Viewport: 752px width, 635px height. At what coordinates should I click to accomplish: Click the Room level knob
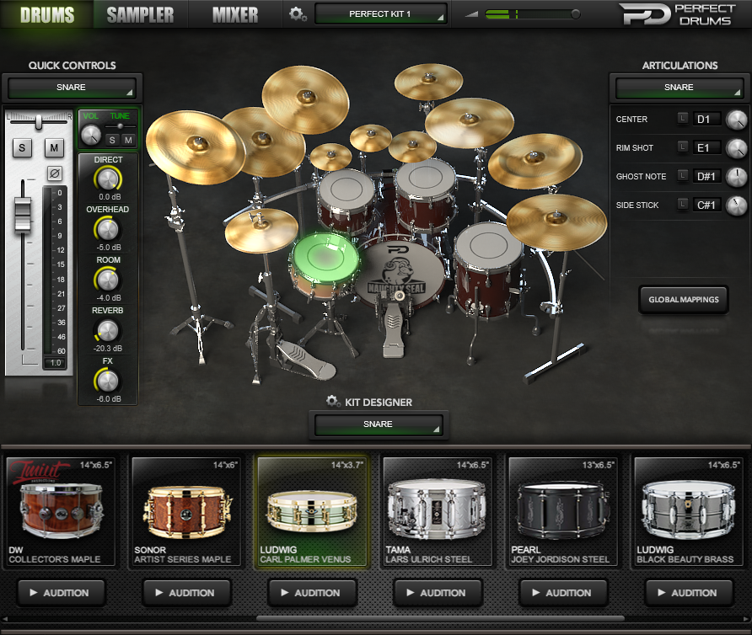click(x=108, y=280)
